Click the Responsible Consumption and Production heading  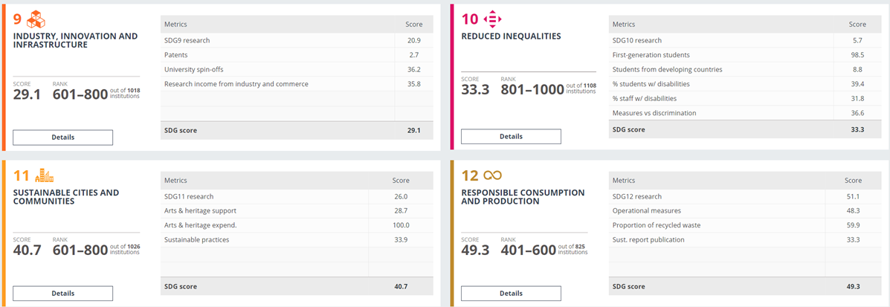coord(523,197)
